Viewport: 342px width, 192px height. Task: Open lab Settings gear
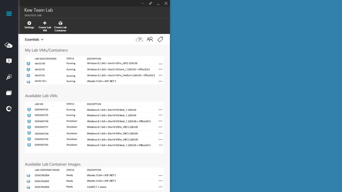[29, 25]
